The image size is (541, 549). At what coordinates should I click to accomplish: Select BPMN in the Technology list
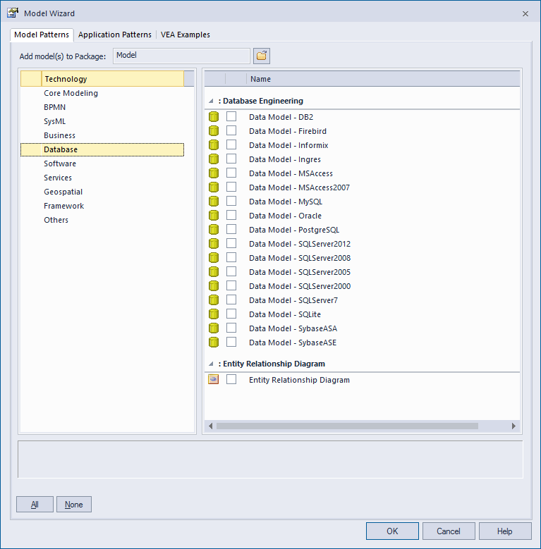coord(54,107)
